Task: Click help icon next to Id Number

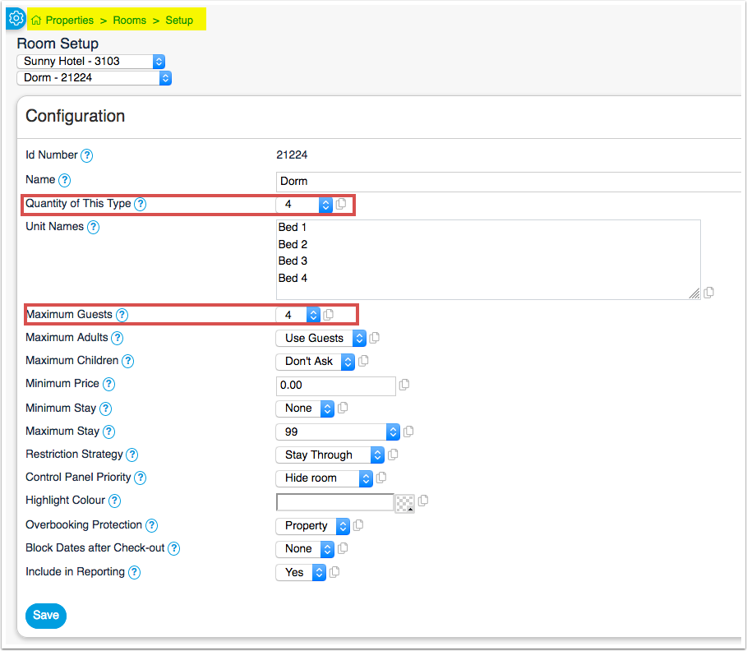Action: click(x=87, y=155)
